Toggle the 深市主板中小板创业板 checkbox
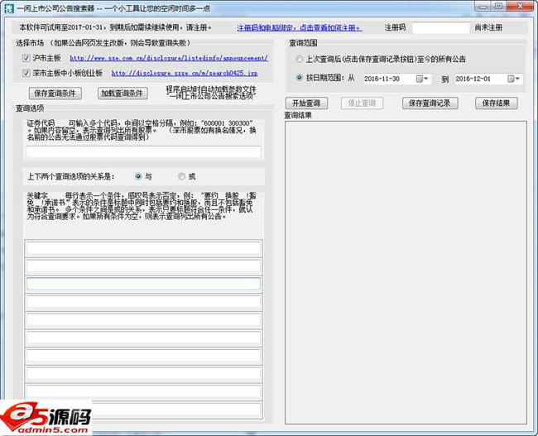 (26, 73)
